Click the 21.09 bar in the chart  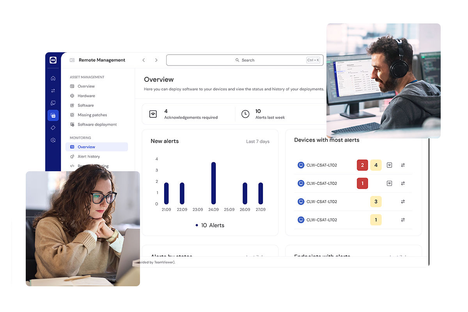(x=167, y=193)
